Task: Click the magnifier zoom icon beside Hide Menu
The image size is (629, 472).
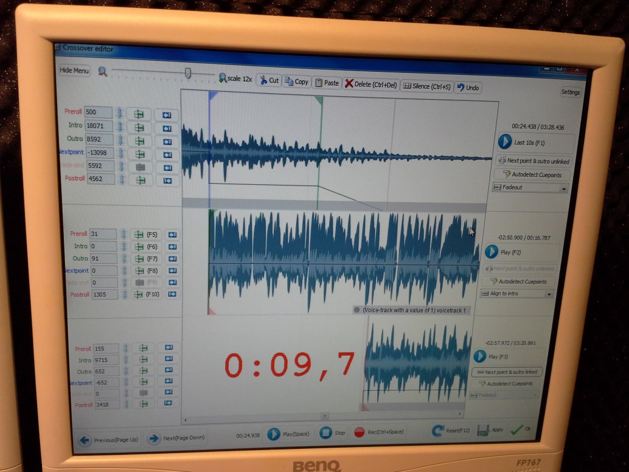Action: pos(103,71)
